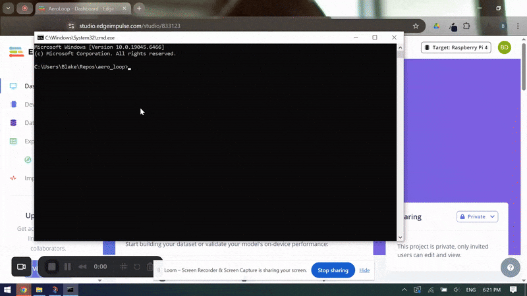The height and width of the screenshot is (296, 527).
Task: Open the 6:21 PM clock
Action: coord(491,289)
